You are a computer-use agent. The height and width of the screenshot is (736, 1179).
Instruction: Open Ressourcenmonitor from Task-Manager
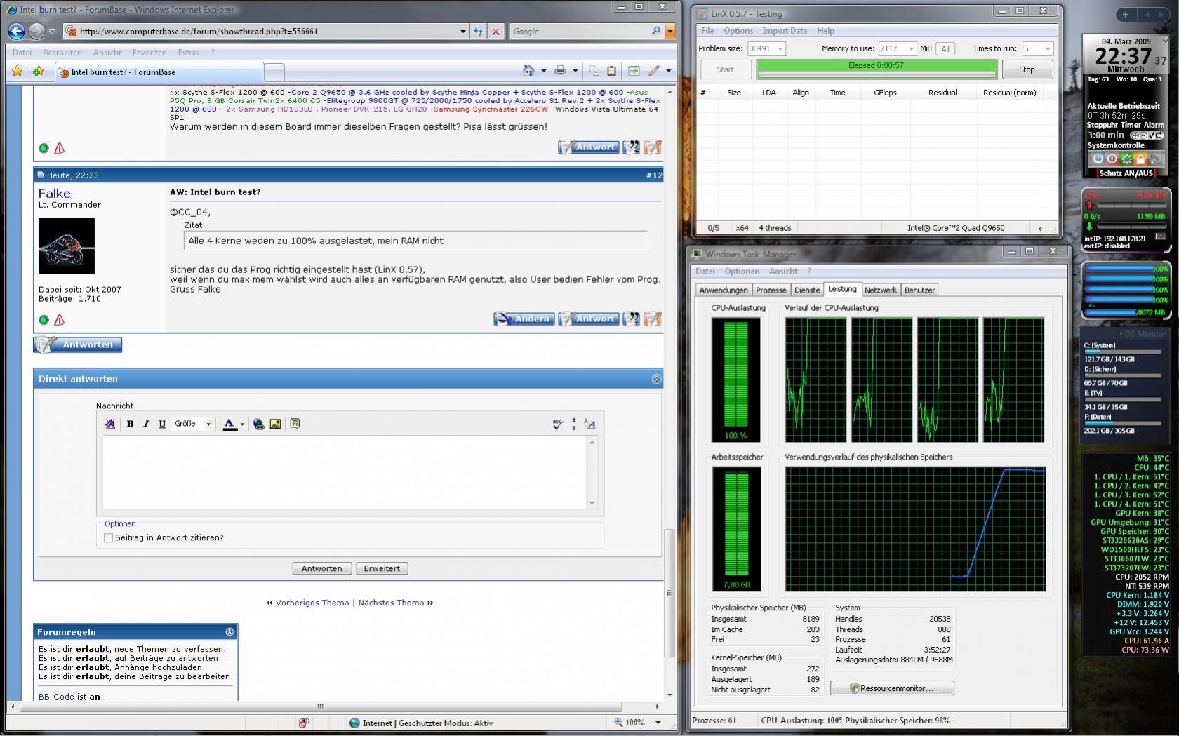(x=892, y=688)
